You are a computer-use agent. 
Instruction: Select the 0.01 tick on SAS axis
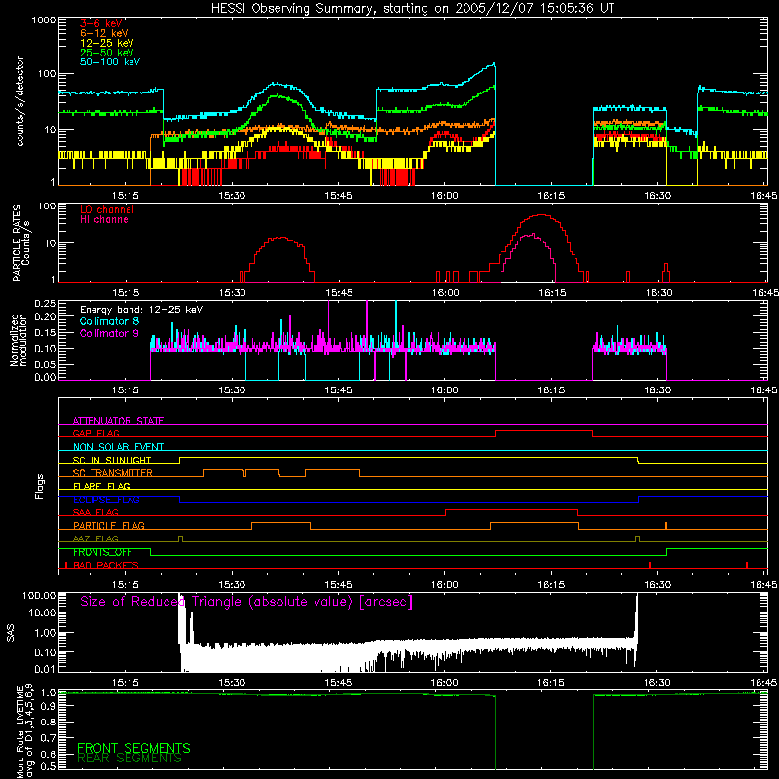click(45, 669)
